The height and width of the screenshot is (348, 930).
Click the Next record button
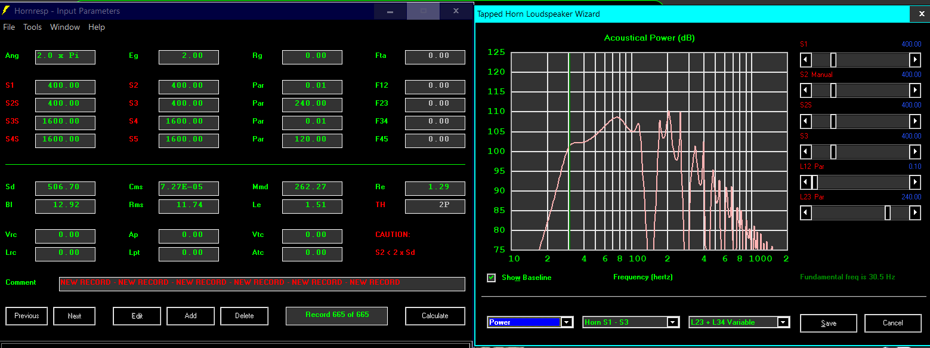tap(75, 316)
